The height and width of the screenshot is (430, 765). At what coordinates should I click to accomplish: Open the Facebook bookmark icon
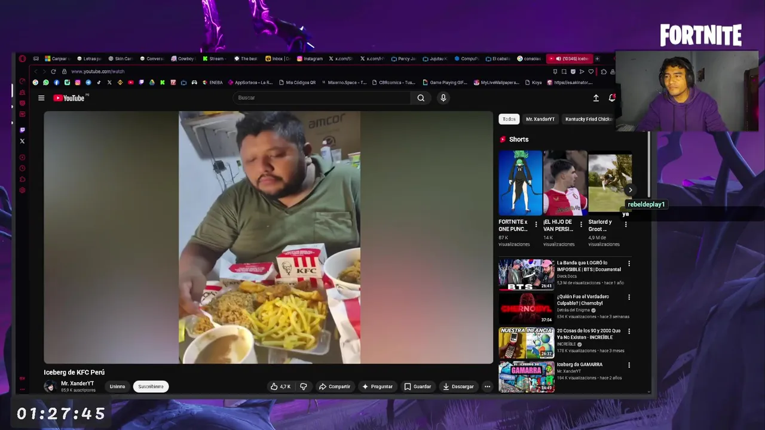(x=56, y=82)
